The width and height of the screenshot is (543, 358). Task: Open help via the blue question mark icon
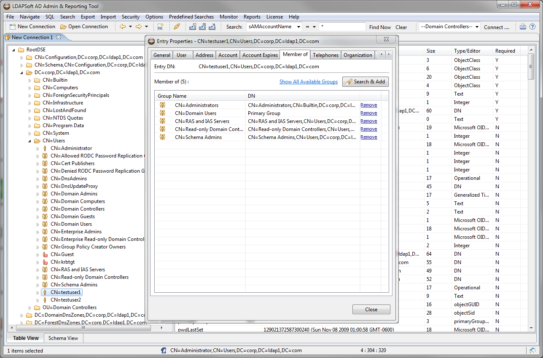tap(532, 27)
